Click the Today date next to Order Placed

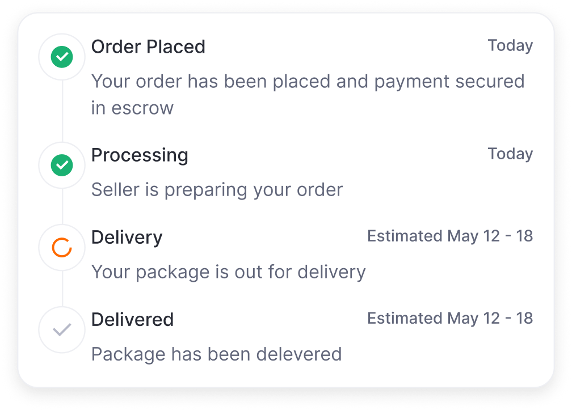pyautogui.click(x=510, y=45)
